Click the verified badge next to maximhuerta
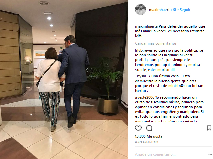This screenshot has width=213, height=159. click(175, 10)
